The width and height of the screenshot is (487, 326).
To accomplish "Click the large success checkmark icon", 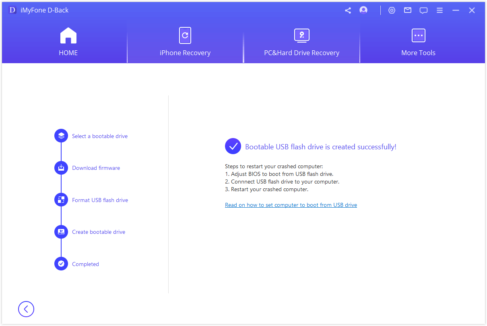I will 233,146.
